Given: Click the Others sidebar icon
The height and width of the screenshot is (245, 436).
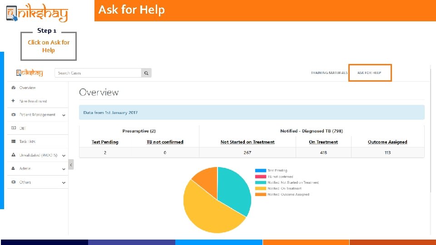Looking at the screenshot, I should pos(13,182).
